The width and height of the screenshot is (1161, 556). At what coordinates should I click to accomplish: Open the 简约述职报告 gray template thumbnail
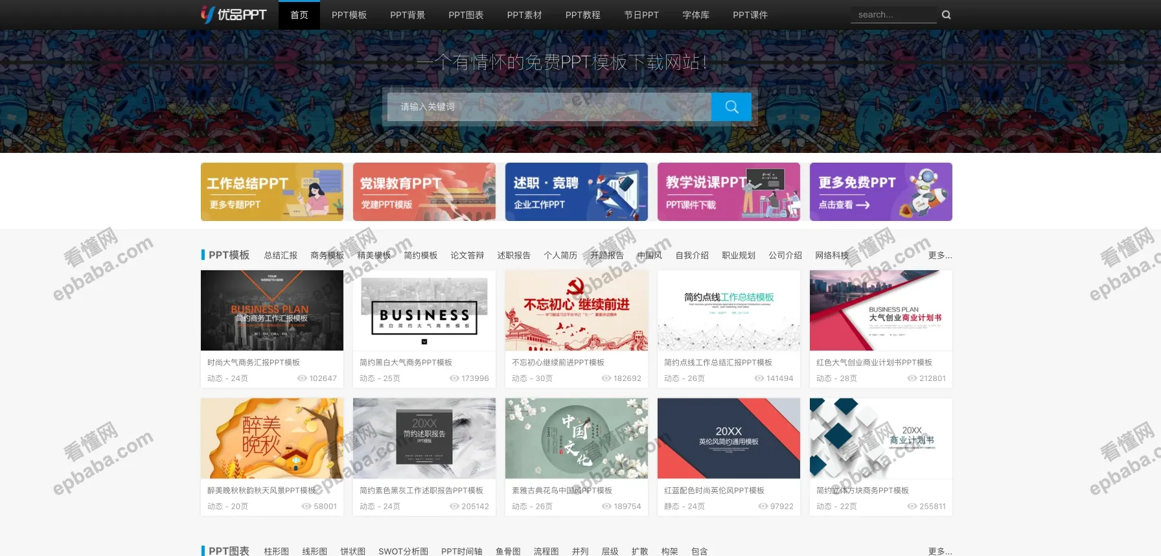424,438
